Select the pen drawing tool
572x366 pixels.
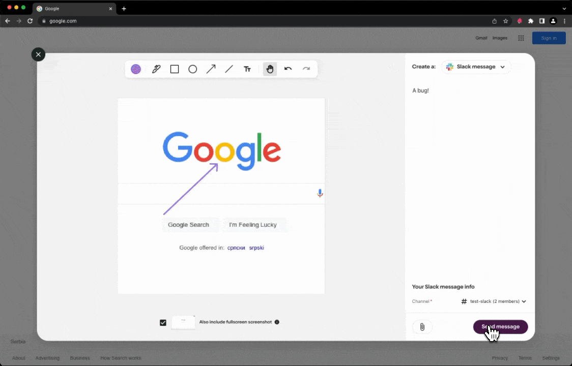click(x=156, y=69)
